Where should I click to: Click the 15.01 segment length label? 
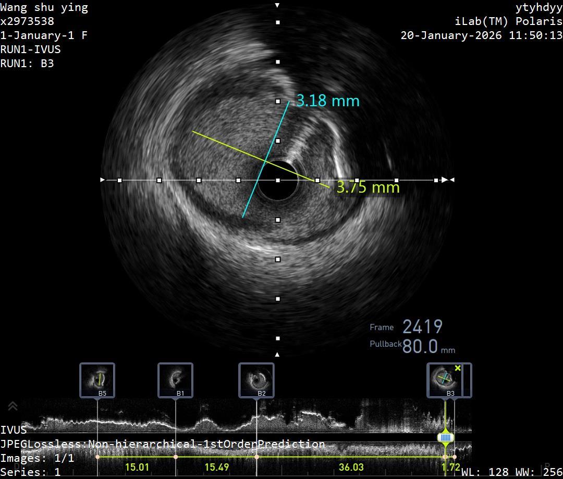click(x=137, y=467)
